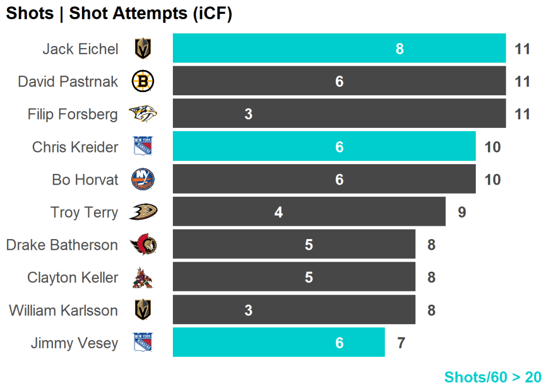548x391 pixels.
Task: Select the Nashville Predators logo
Action: coord(143,114)
